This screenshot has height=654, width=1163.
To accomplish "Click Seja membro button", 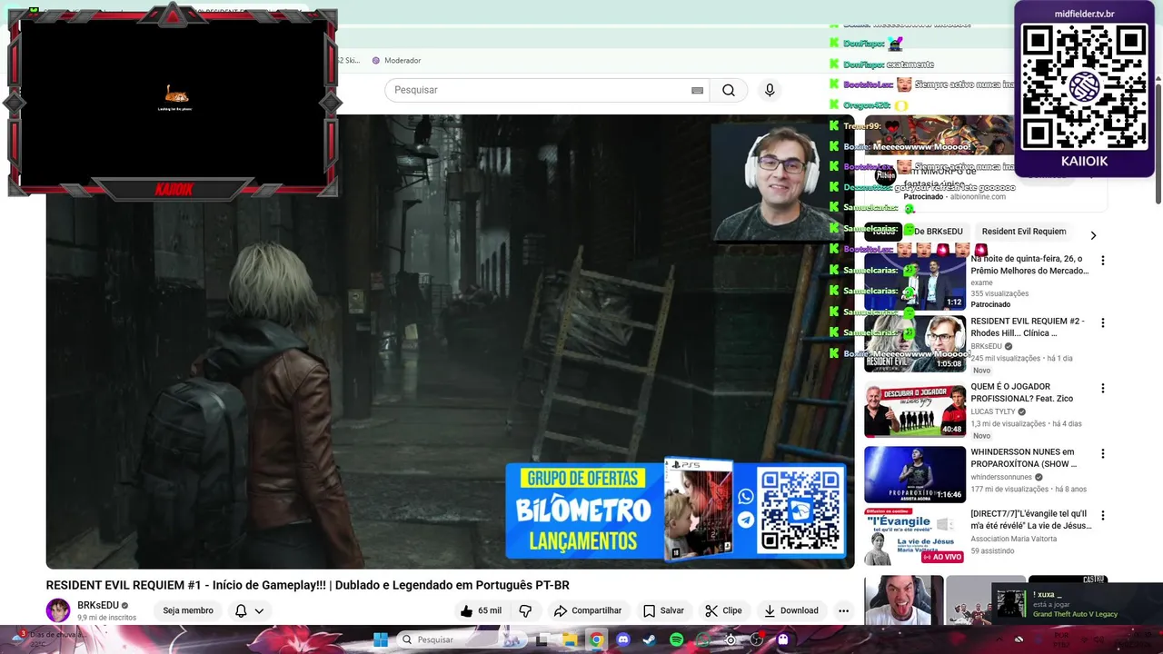I will click(188, 610).
